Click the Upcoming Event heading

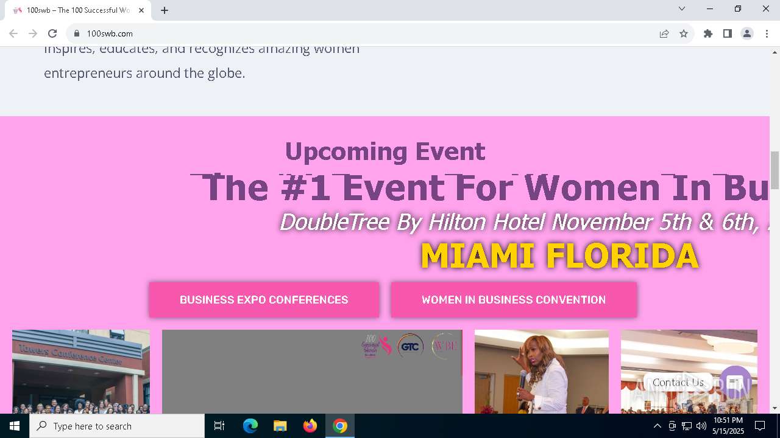coord(385,151)
